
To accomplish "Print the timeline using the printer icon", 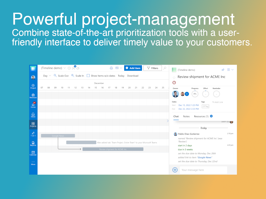I will (111, 68).
